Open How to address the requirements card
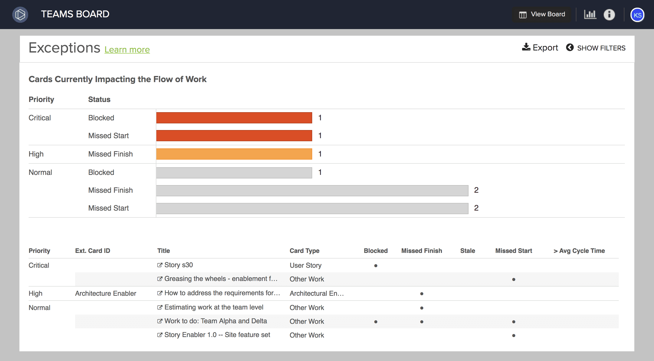The width and height of the screenshot is (654, 361). point(222,293)
